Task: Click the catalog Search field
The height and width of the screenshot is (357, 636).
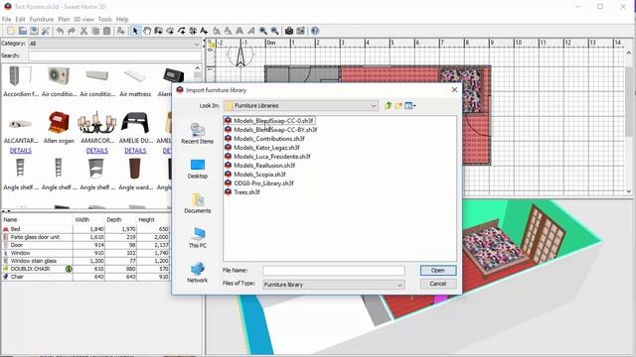Action: tap(114, 56)
